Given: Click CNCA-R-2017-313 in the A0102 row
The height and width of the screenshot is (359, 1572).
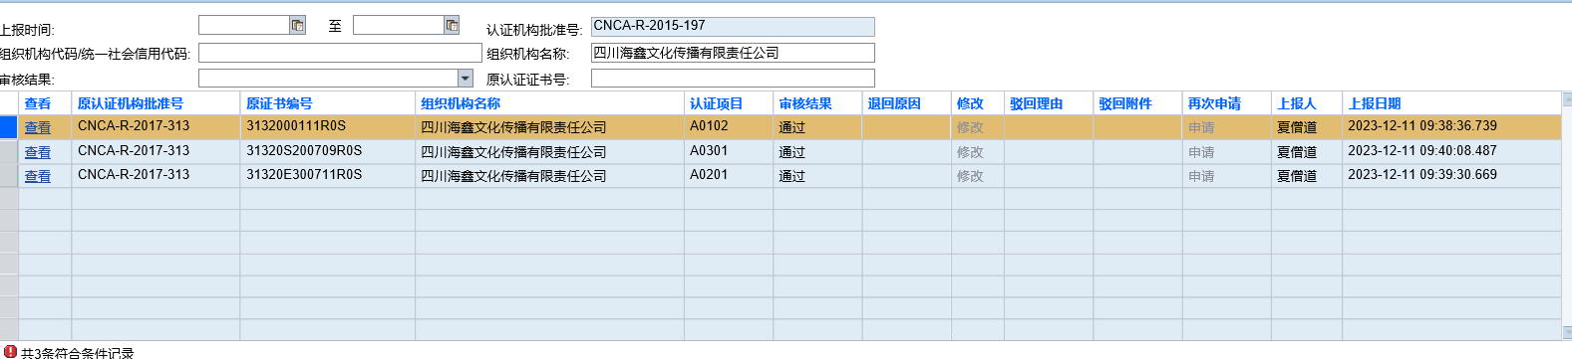Looking at the screenshot, I should (134, 126).
